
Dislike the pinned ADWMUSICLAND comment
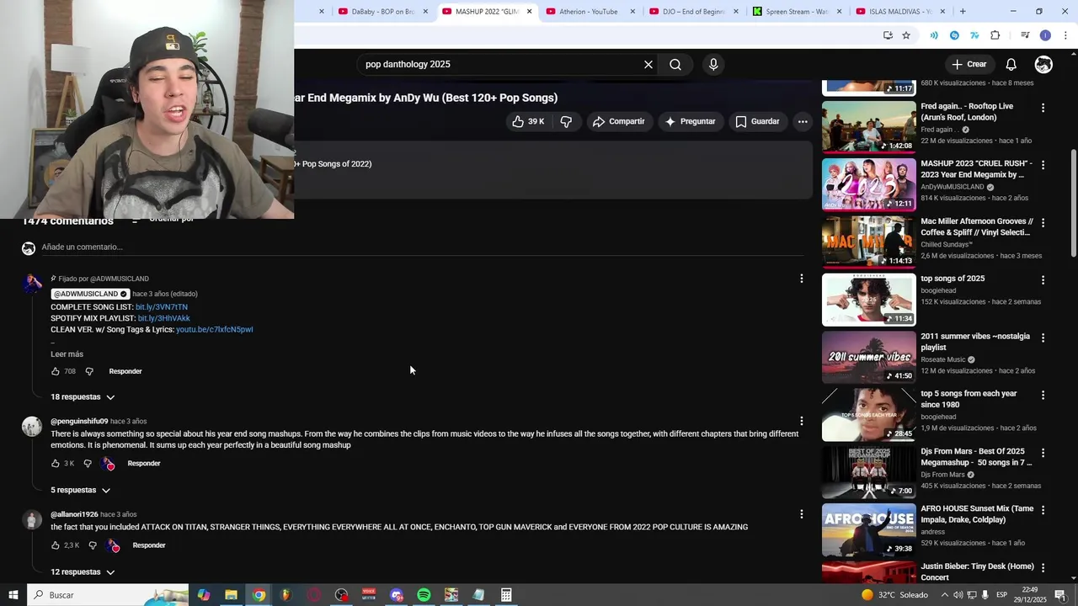click(x=89, y=371)
